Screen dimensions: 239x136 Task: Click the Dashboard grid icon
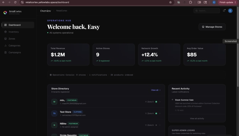click(6, 25)
